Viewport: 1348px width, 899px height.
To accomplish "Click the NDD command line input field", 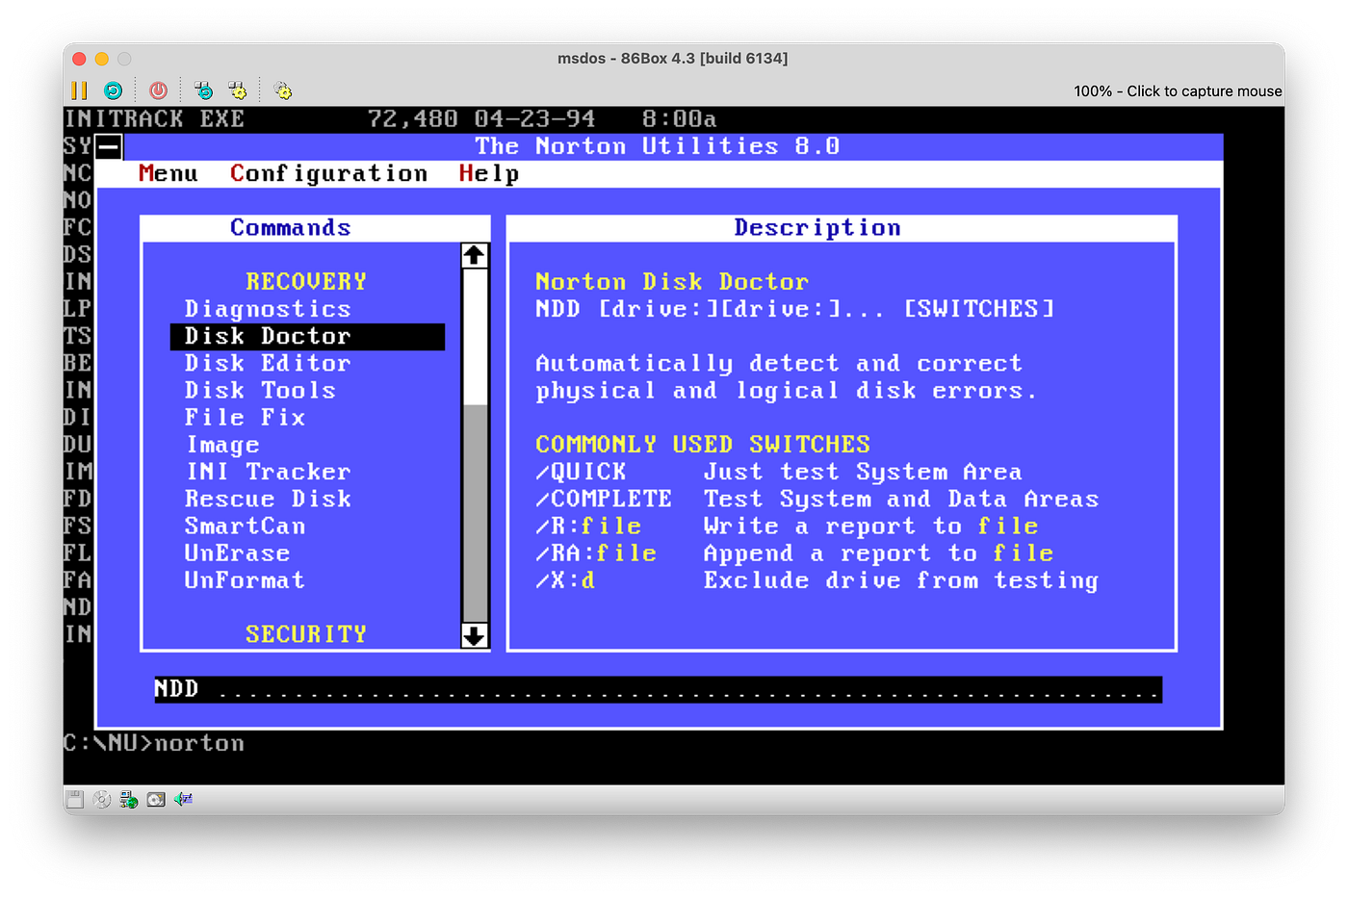I will [658, 689].
